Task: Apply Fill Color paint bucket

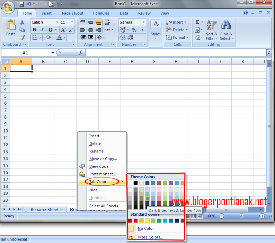Action: click(48, 37)
